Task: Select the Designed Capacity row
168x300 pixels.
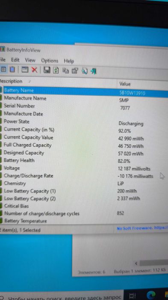Action: pyautogui.click(x=84, y=153)
